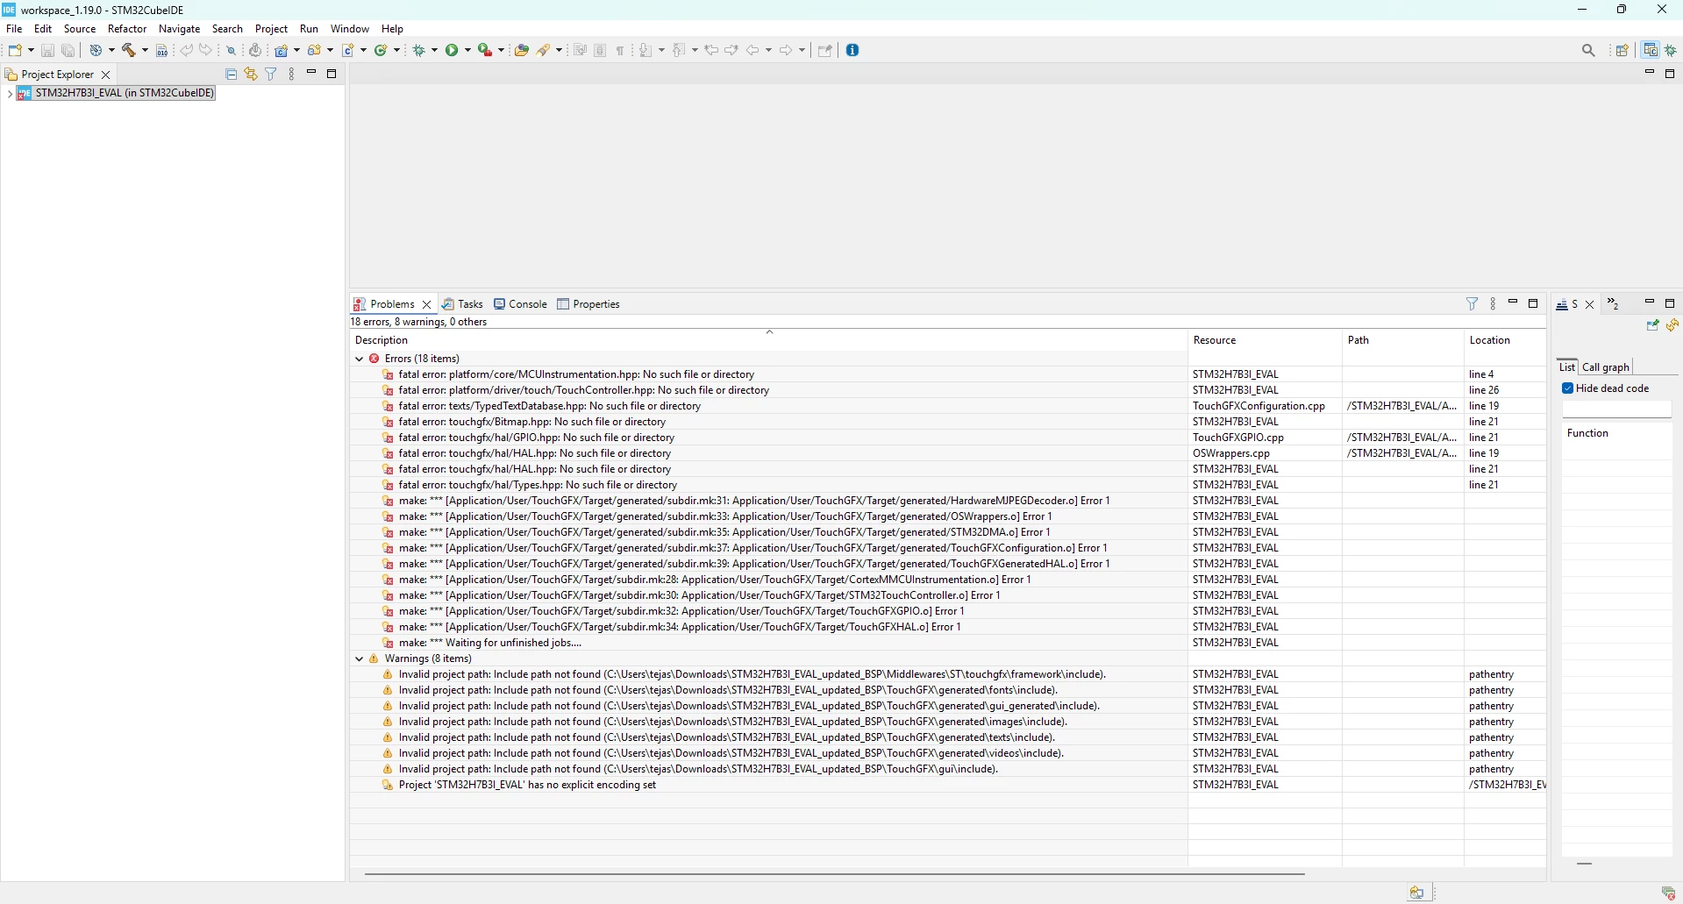
Task: Open the Debug dropdown arrow
Action: 434,51
